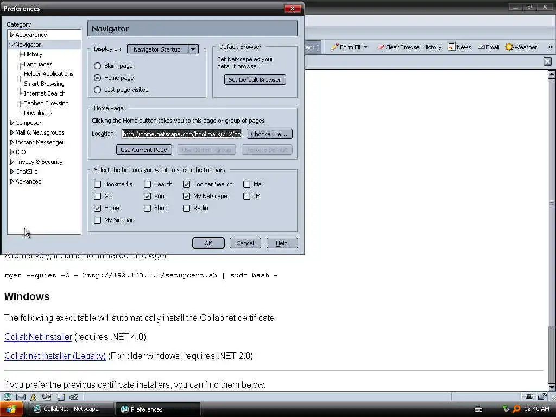This screenshot has height=417, width=556.
Task: Uncheck the My Netscape checkbox
Action: point(187,196)
